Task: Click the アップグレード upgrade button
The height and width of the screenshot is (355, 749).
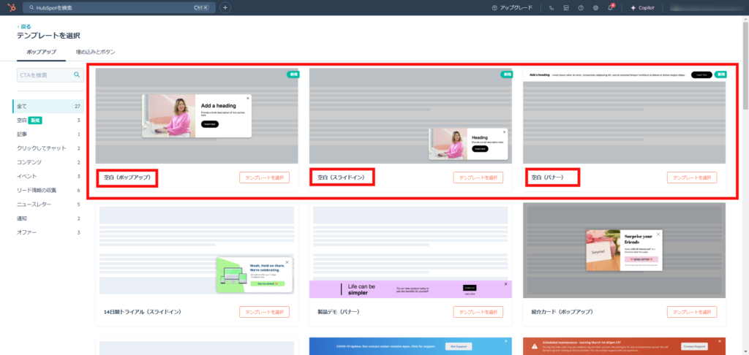Action: tap(513, 7)
